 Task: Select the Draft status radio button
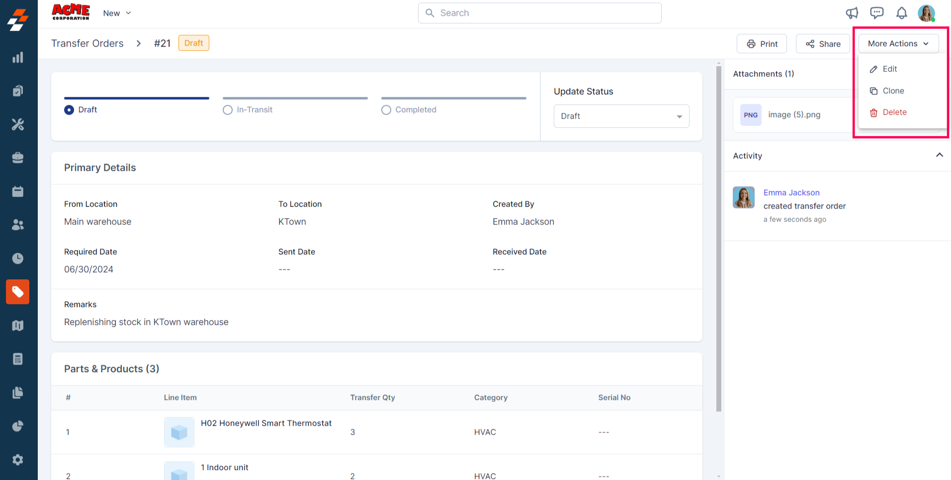coord(69,110)
